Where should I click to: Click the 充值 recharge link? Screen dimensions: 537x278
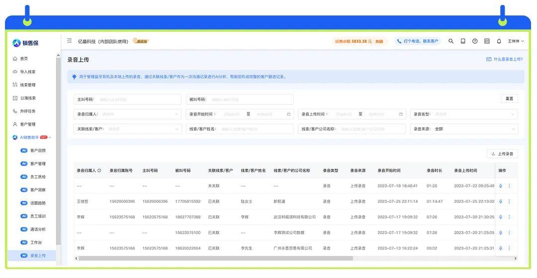[x=379, y=41]
